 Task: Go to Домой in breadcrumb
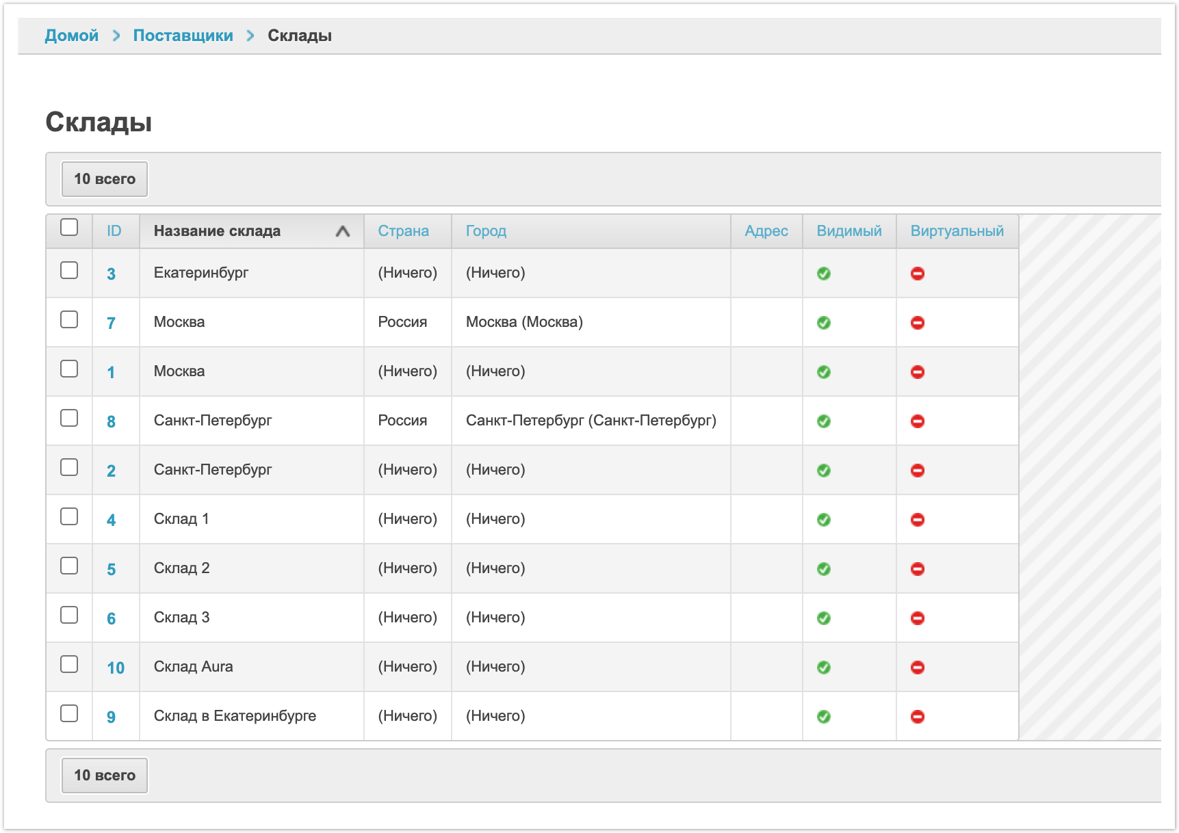(x=72, y=36)
